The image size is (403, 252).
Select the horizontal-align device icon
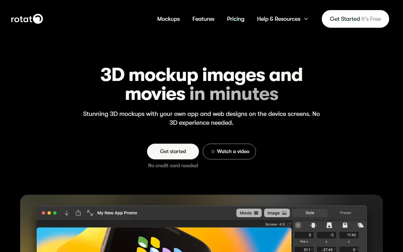point(313,225)
